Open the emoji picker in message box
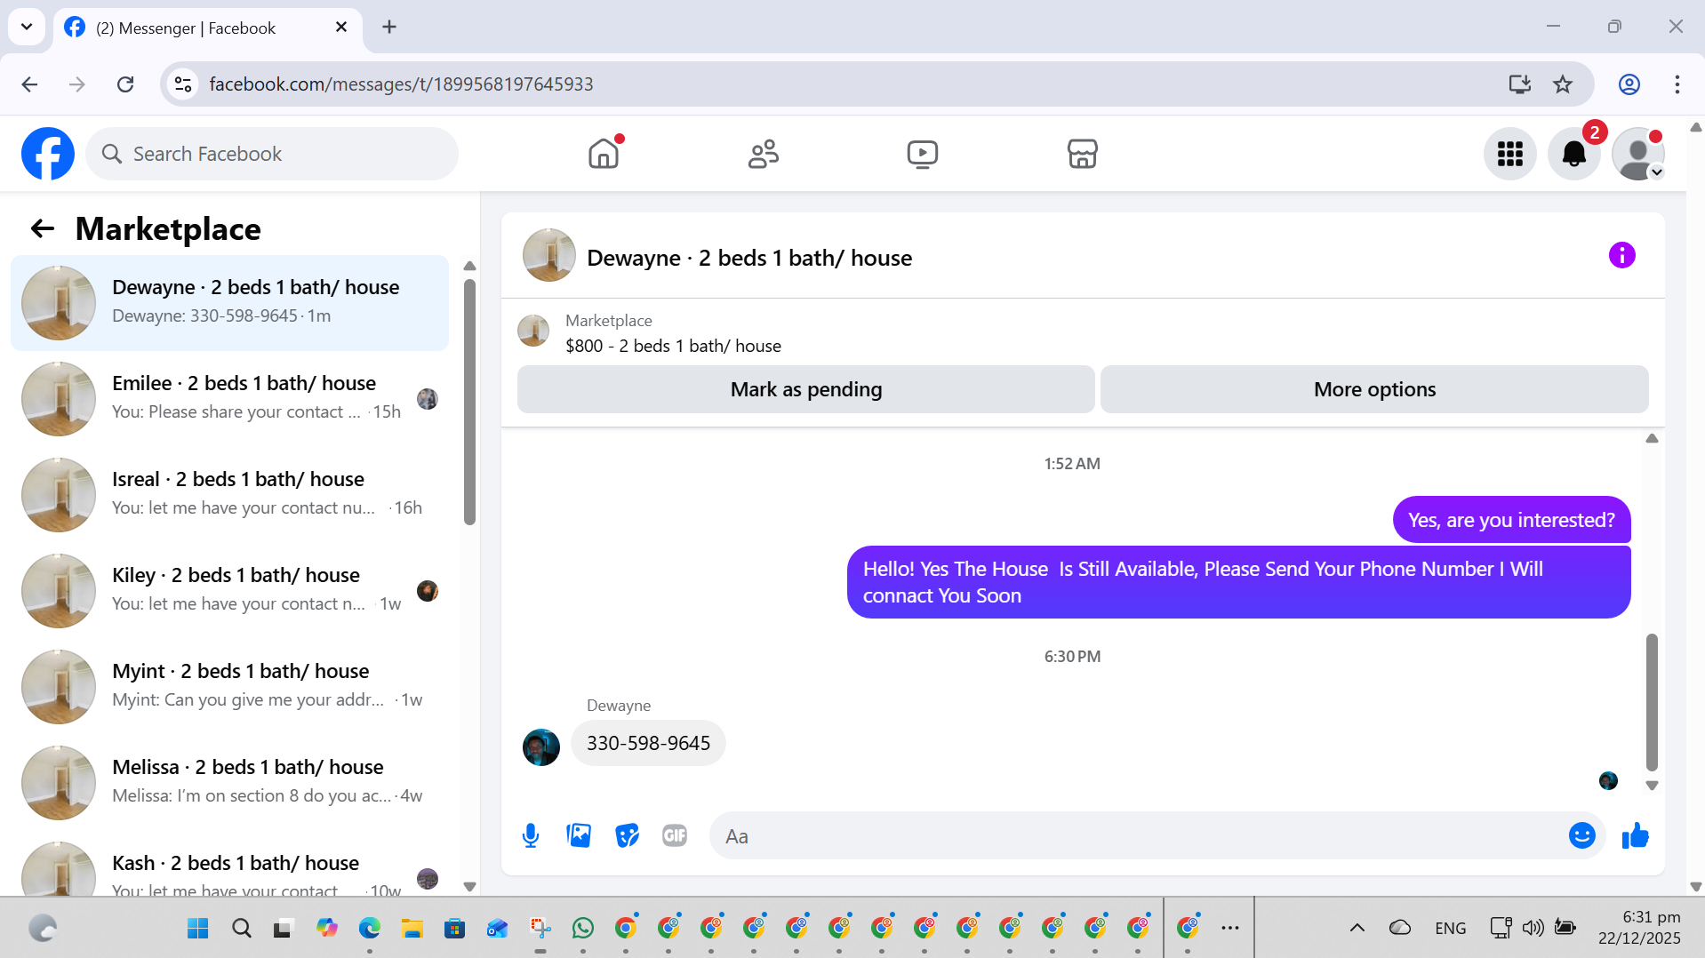Viewport: 1705px width, 958px height. pos(1581,835)
